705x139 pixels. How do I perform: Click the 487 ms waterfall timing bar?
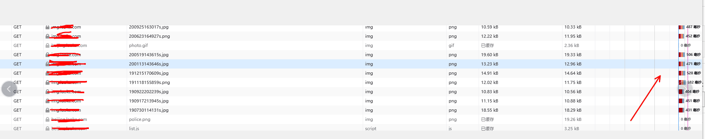(x=682, y=27)
